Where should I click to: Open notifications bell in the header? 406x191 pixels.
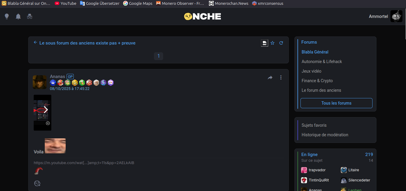[x=18, y=17]
